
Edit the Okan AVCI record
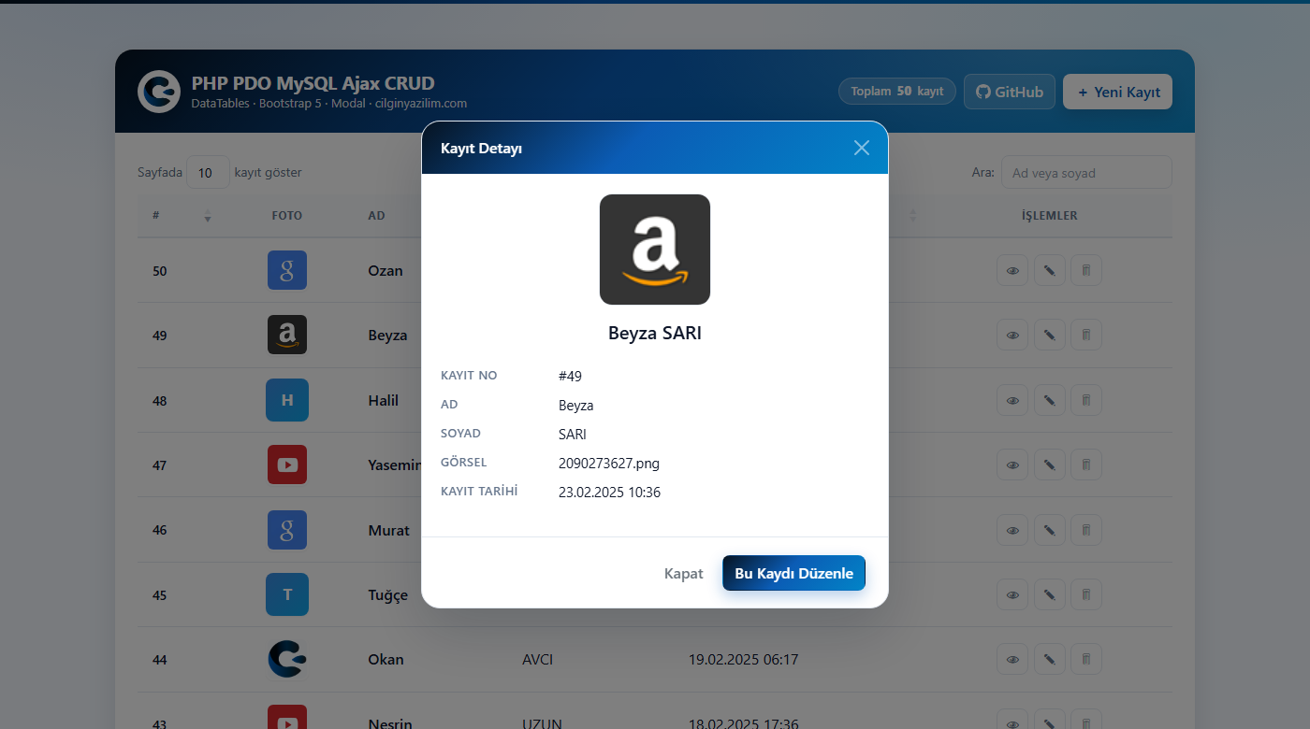[1050, 659]
